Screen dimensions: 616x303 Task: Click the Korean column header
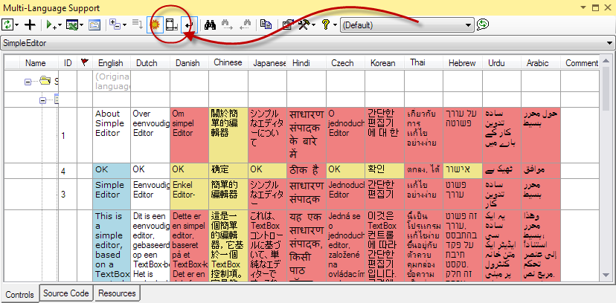click(x=382, y=64)
